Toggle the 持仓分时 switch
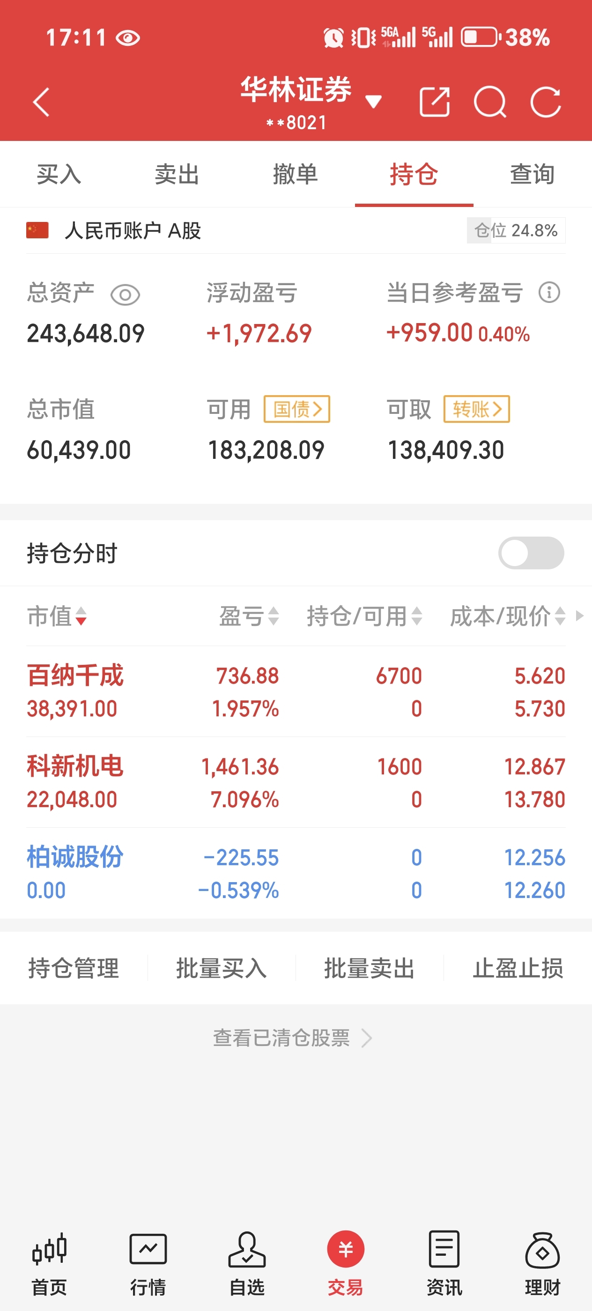 531,553
